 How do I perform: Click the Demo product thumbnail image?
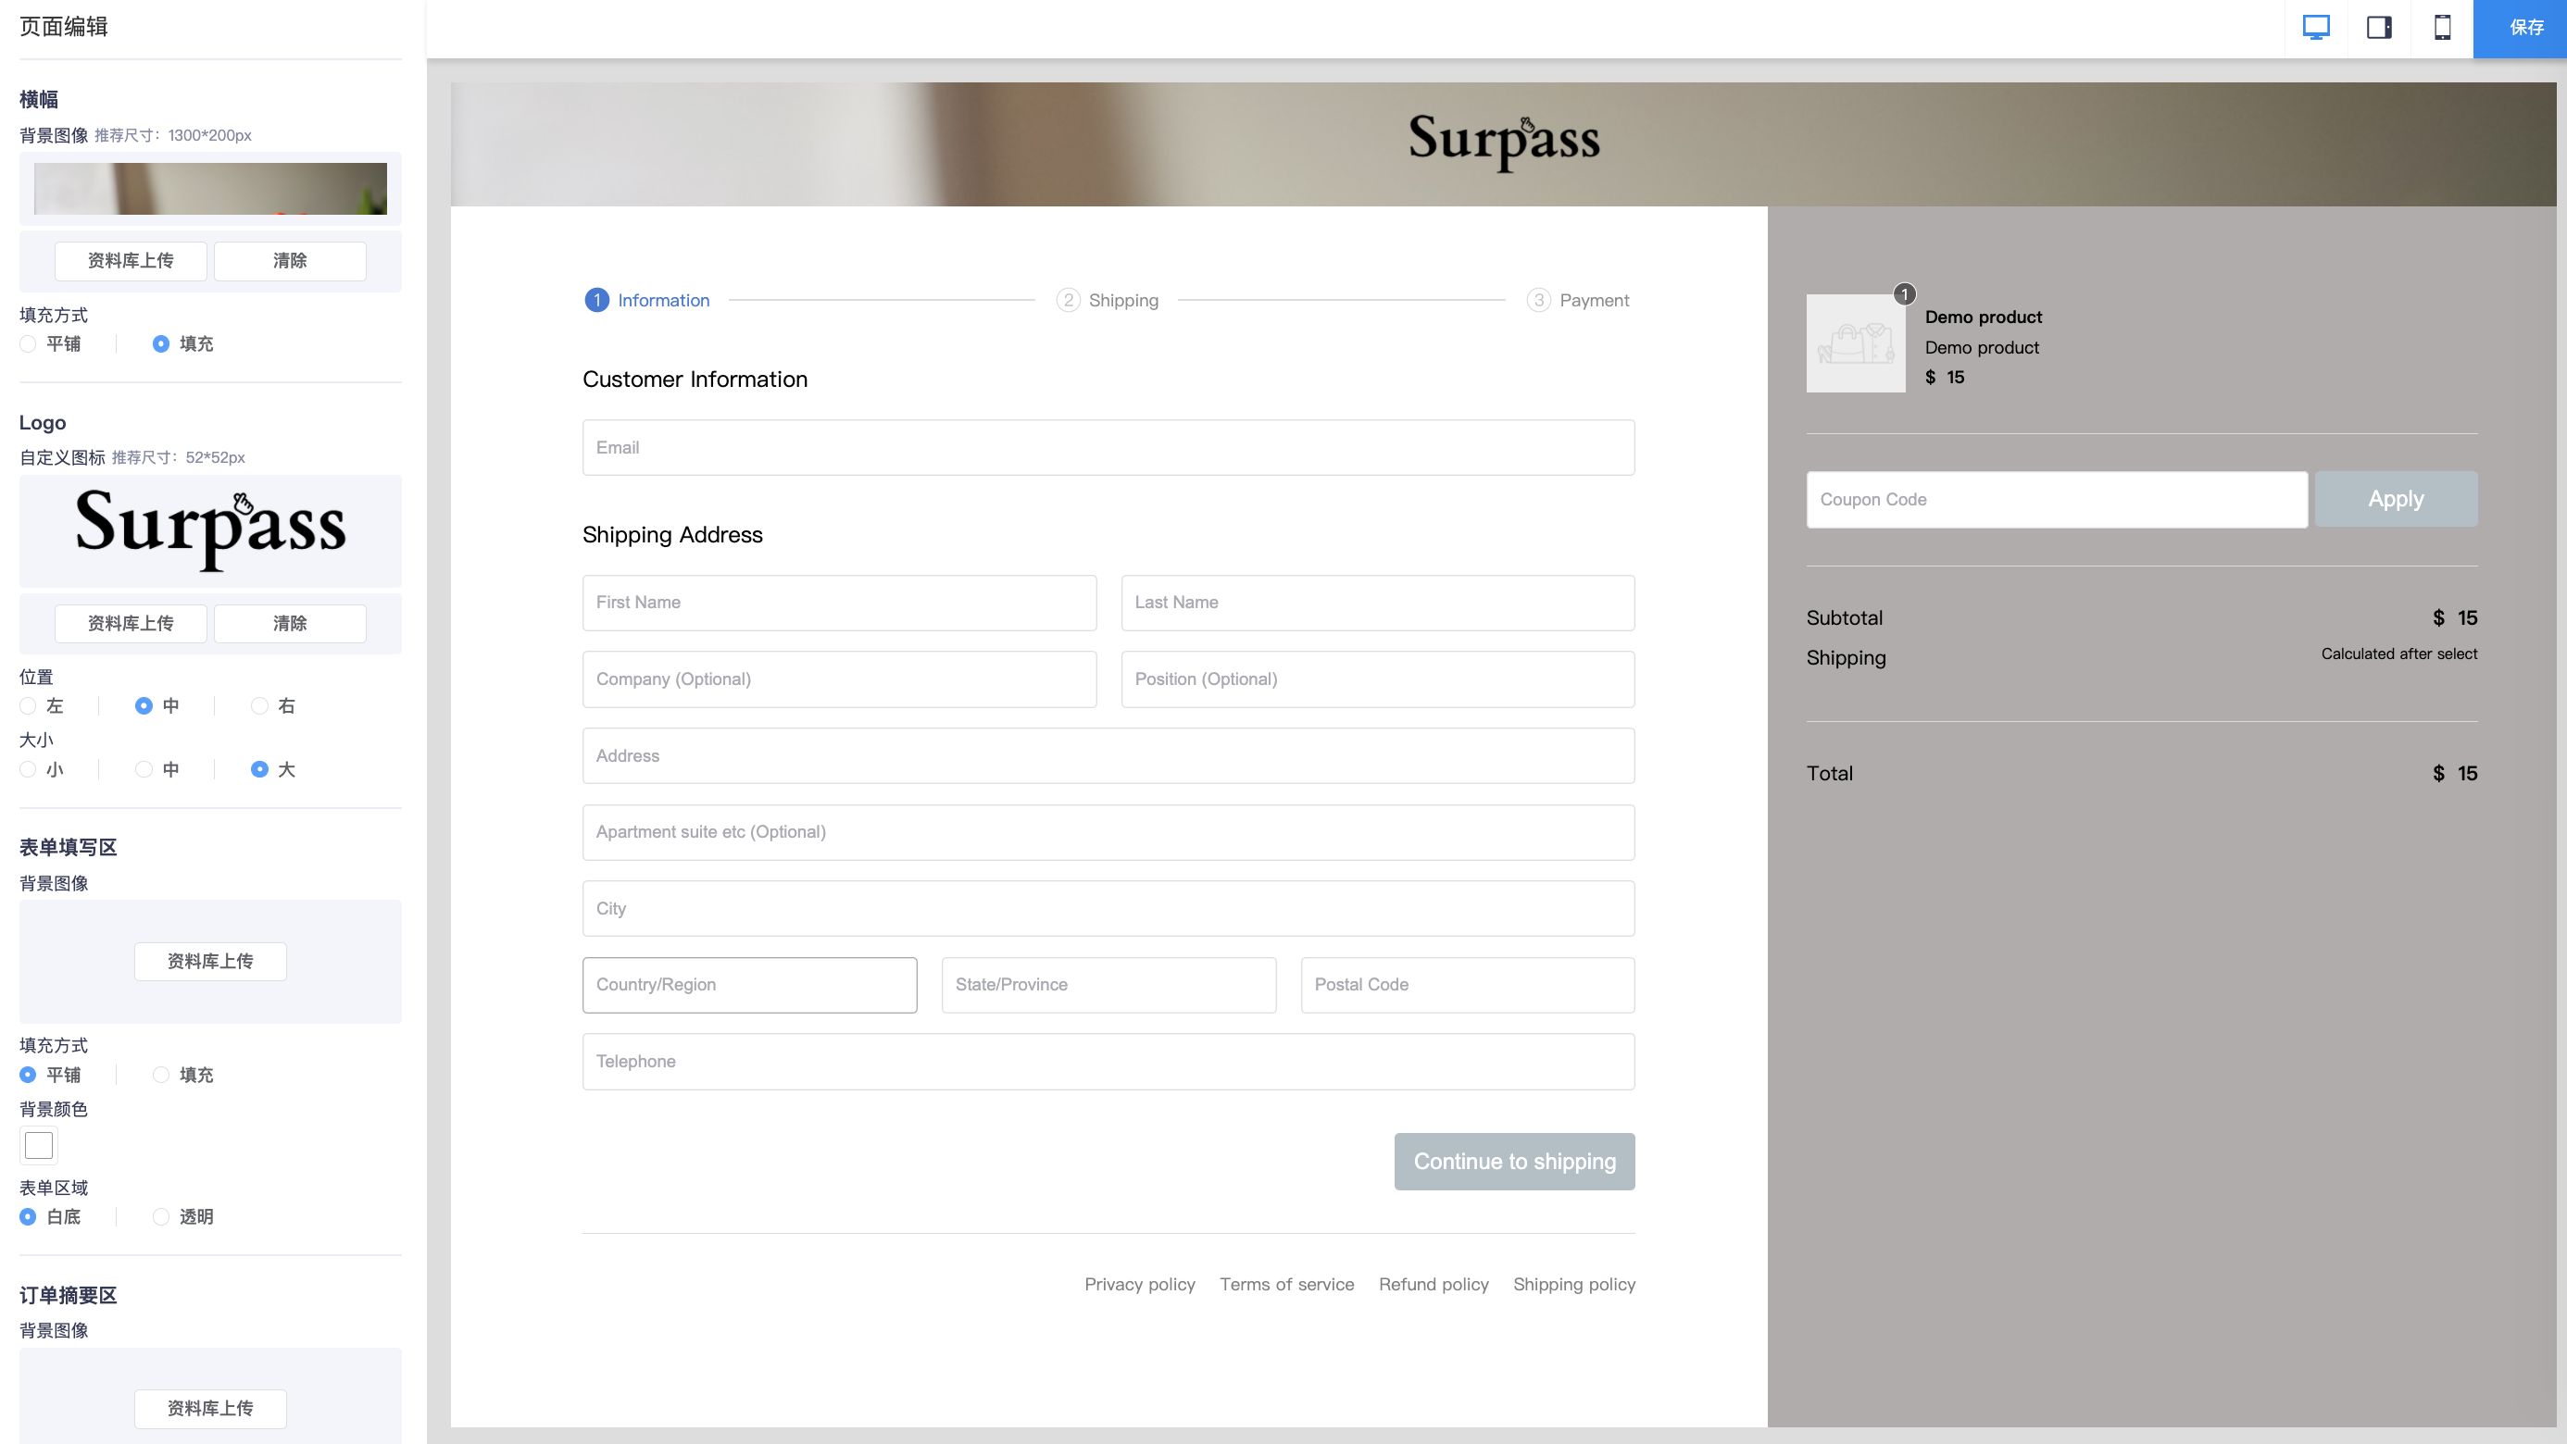click(1856, 342)
